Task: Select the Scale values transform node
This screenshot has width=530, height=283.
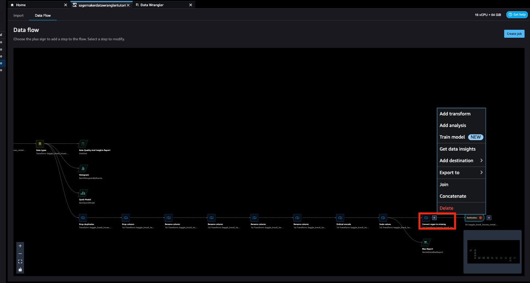Action: coord(383,218)
